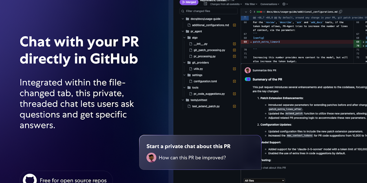Toggle the file tree sidebar icon
The height and width of the screenshot is (183, 367).
point(205,4)
